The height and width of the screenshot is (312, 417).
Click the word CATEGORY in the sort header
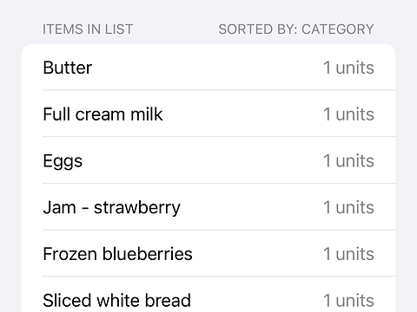(x=338, y=29)
